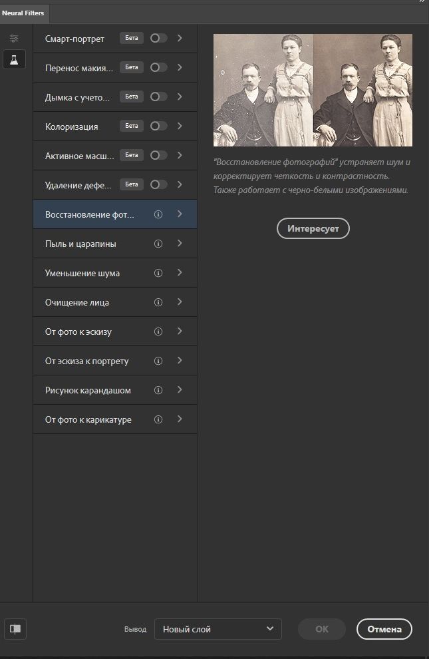
Task: Collapse the panel via double-arrow icon
Action: click(x=422, y=2)
